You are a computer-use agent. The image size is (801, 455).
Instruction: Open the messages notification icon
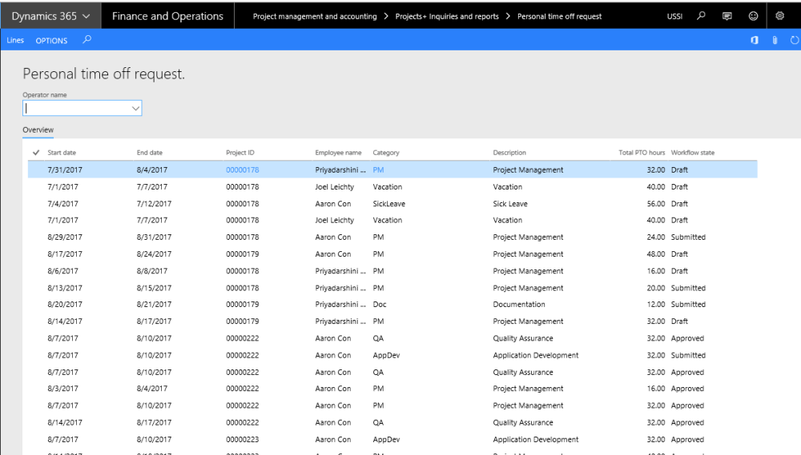click(727, 16)
